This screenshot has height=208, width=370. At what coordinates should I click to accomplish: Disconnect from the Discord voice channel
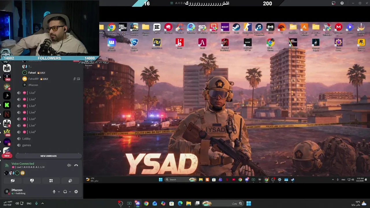click(x=76, y=165)
